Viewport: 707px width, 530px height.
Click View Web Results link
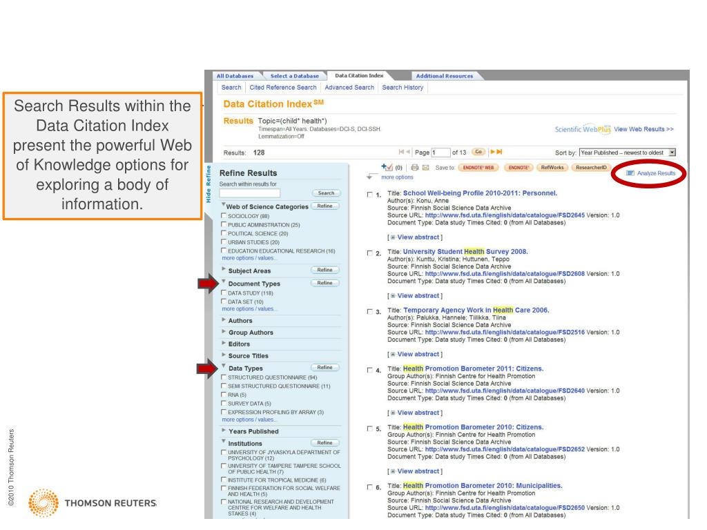(x=643, y=129)
